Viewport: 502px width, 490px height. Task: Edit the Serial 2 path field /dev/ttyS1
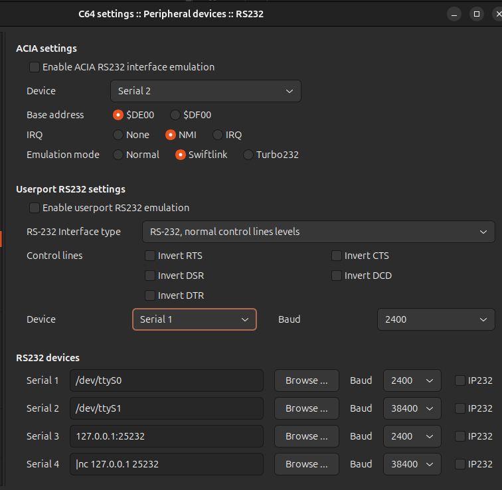(167, 408)
